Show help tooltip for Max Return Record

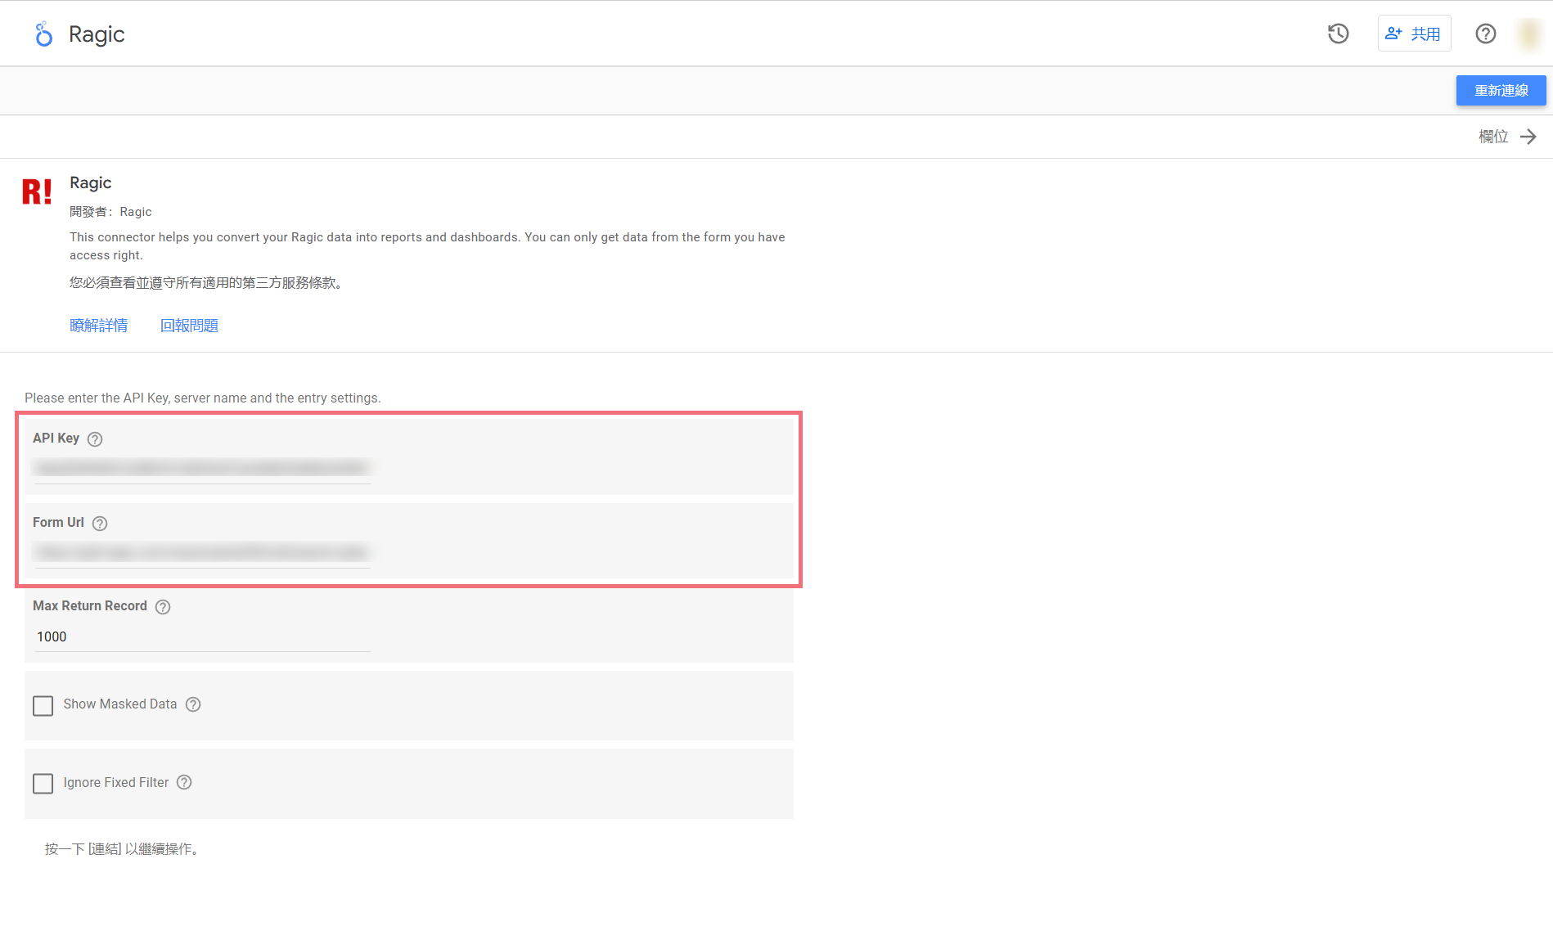point(163,607)
